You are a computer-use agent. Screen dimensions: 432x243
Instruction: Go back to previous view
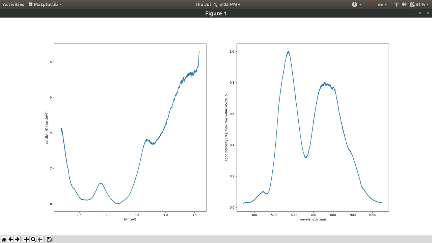point(10,239)
